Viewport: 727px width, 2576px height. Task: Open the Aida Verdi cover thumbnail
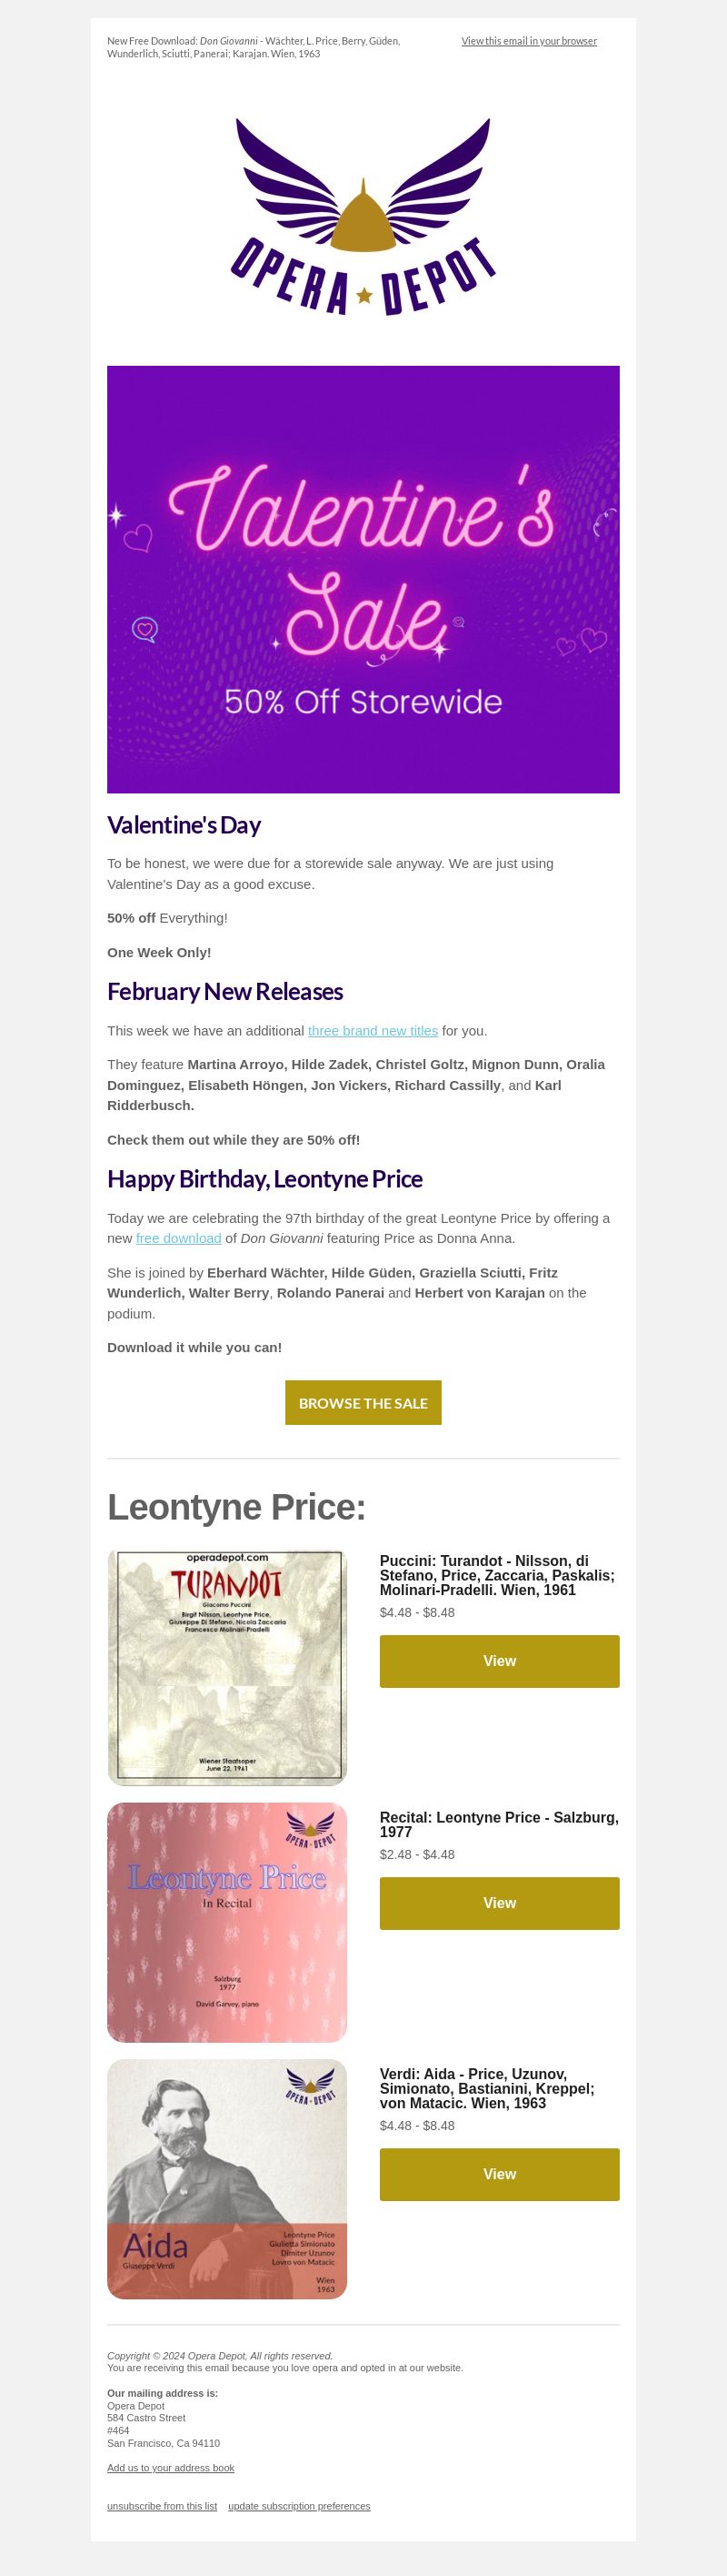[x=228, y=2179]
